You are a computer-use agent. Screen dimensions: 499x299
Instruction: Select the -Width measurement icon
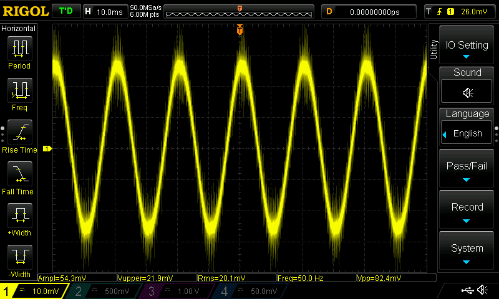pyautogui.click(x=20, y=257)
